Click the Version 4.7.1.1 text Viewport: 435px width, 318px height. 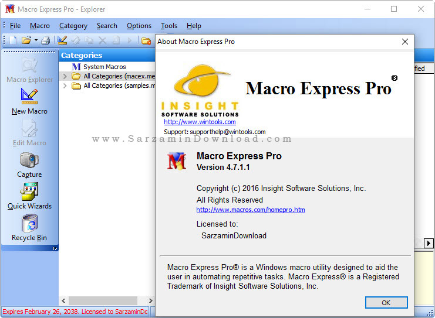click(x=223, y=167)
